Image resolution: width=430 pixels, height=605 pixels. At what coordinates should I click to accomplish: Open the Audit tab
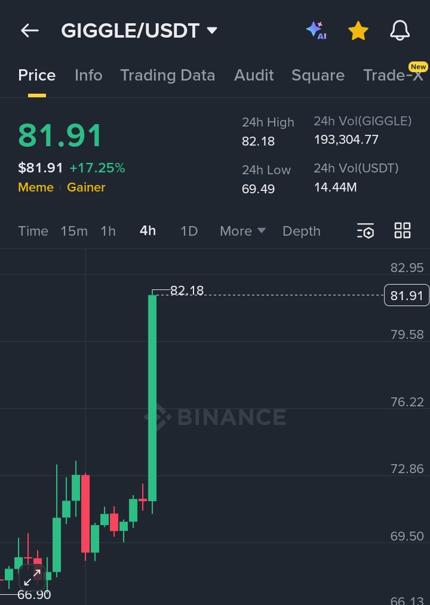254,75
